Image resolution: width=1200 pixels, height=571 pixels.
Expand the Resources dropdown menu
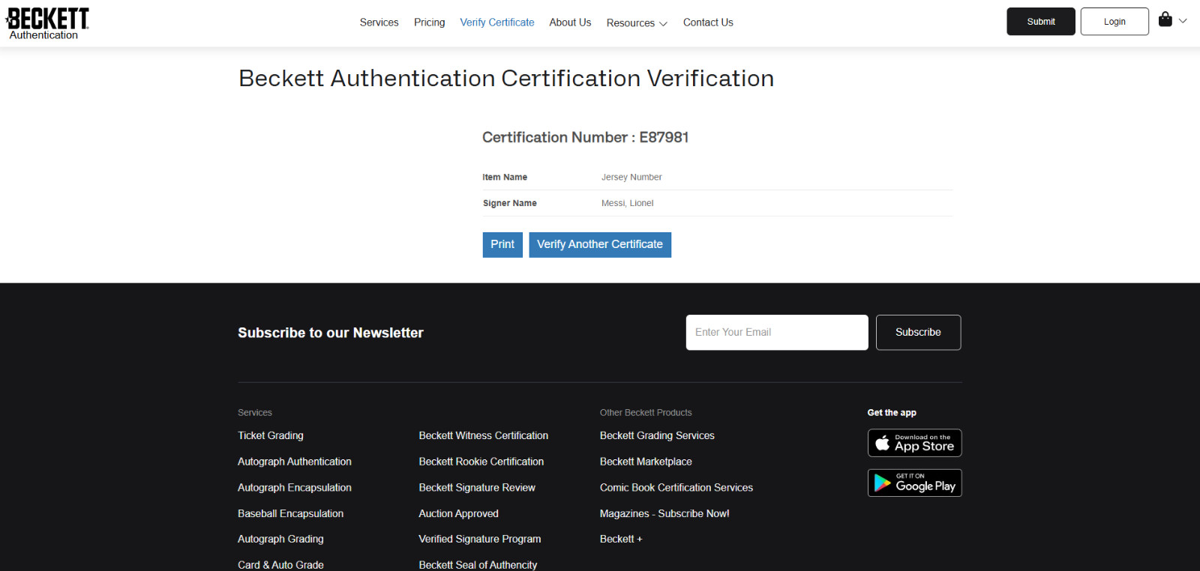click(x=637, y=23)
